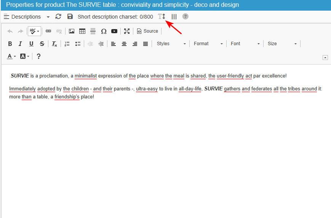Insert a bulleted list
The width and height of the screenshot is (331, 218).
click(x=78, y=44)
